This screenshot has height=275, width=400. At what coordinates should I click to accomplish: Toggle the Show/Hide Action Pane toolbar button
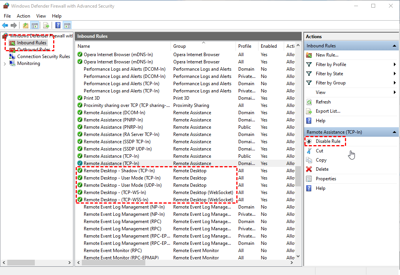pyautogui.click(x=67, y=26)
